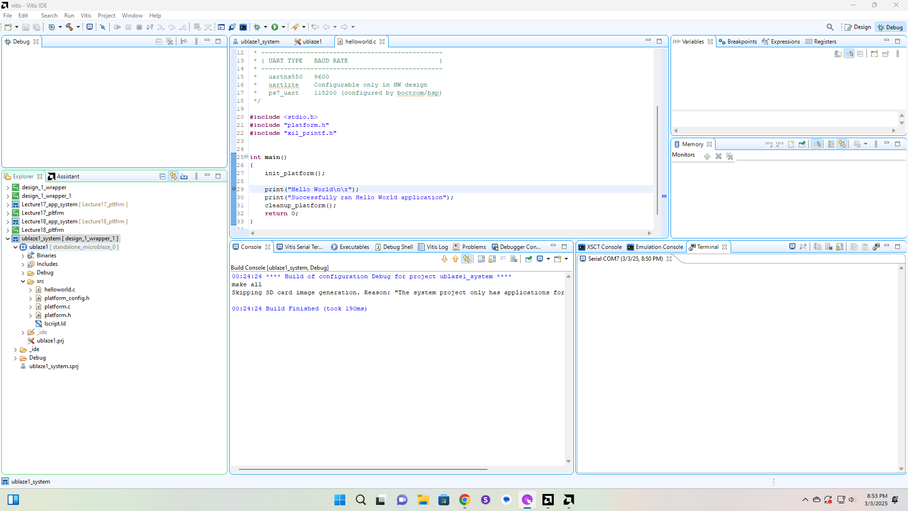Viewport: 908px width, 511px height.
Task: Open dropdown arrow beside Run icon
Action: click(283, 27)
